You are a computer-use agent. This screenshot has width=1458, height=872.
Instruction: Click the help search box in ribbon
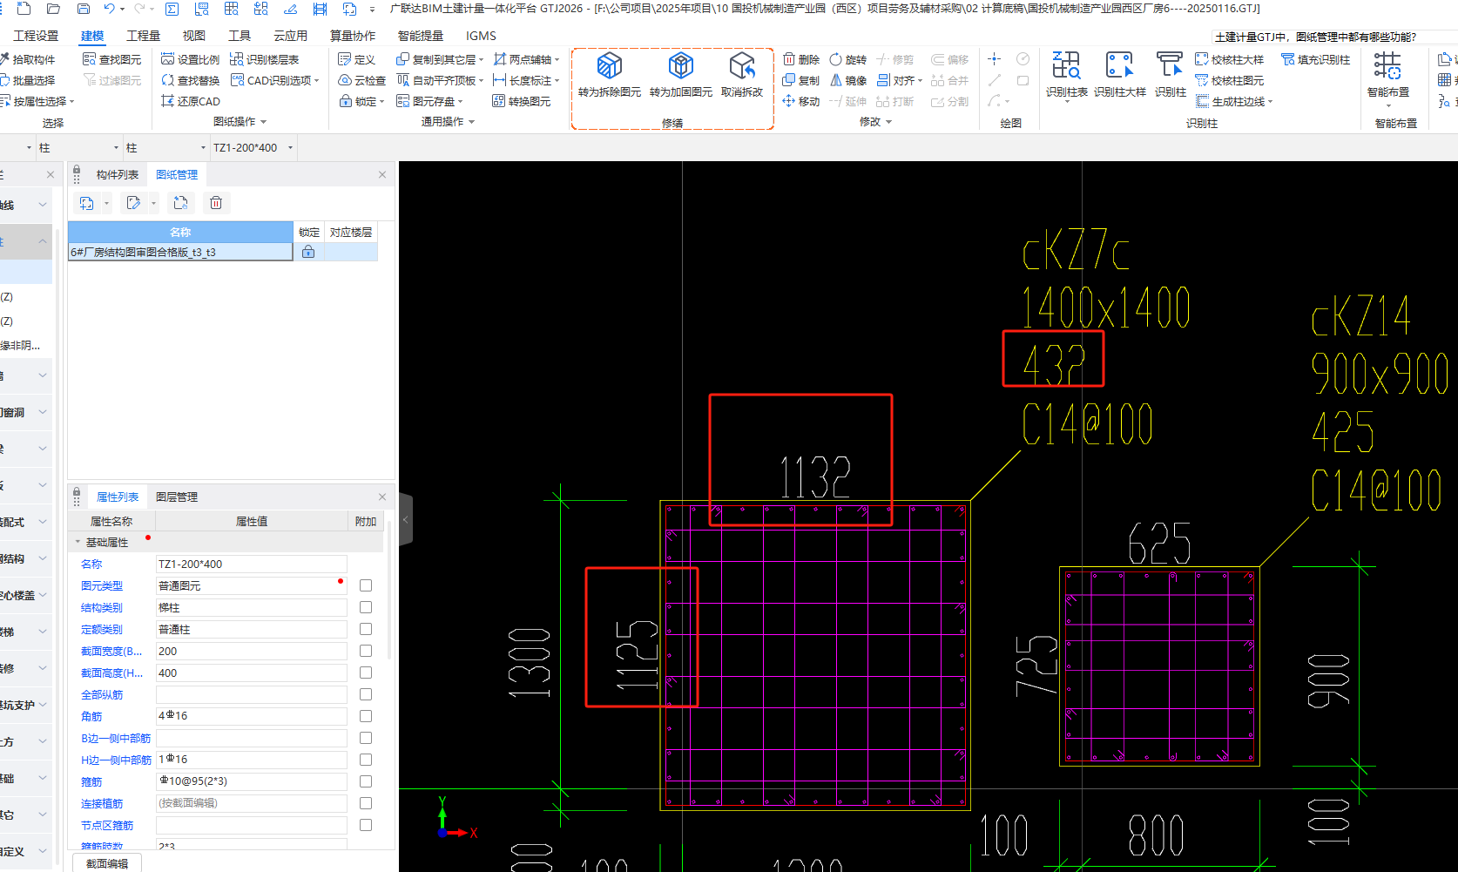tap(1334, 37)
